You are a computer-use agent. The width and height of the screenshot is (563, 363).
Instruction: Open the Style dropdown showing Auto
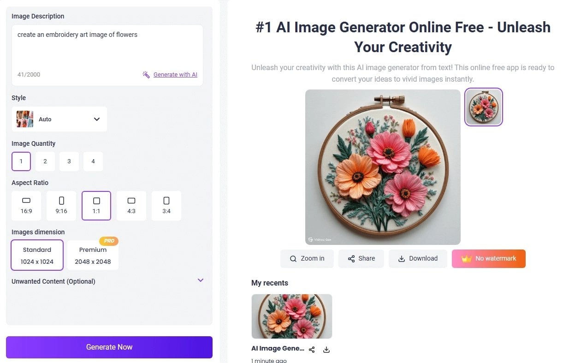59,119
